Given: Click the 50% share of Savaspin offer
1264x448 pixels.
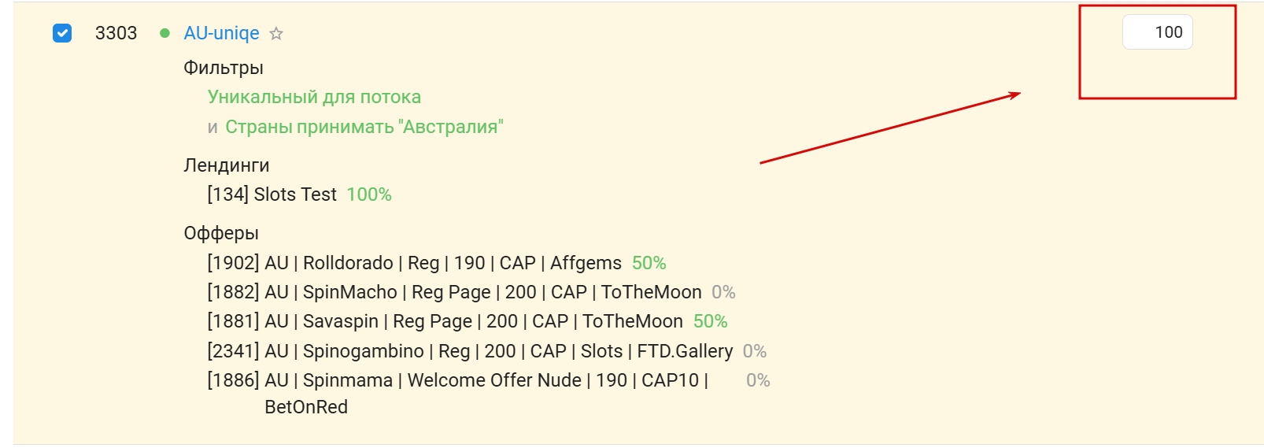Looking at the screenshot, I should click(x=710, y=321).
